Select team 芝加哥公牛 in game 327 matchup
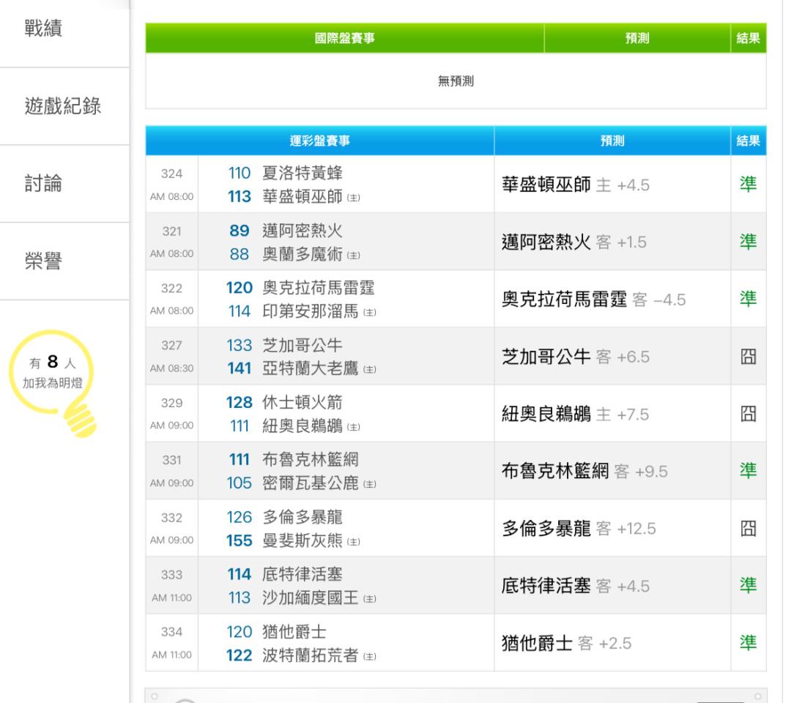This screenshot has height=703, width=791. click(x=302, y=345)
